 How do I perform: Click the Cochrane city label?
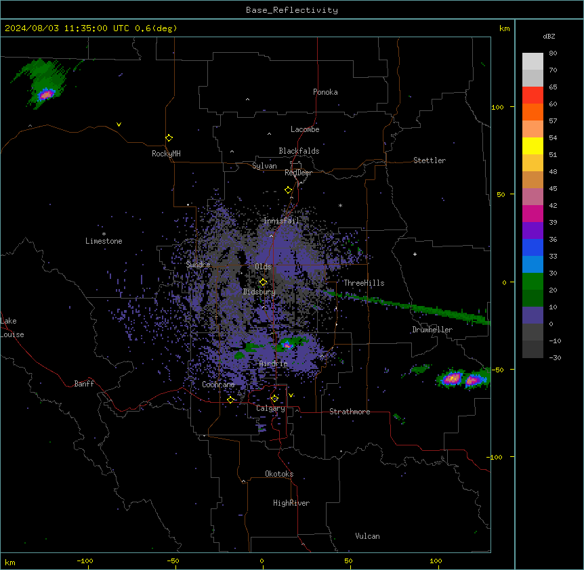(x=218, y=385)
